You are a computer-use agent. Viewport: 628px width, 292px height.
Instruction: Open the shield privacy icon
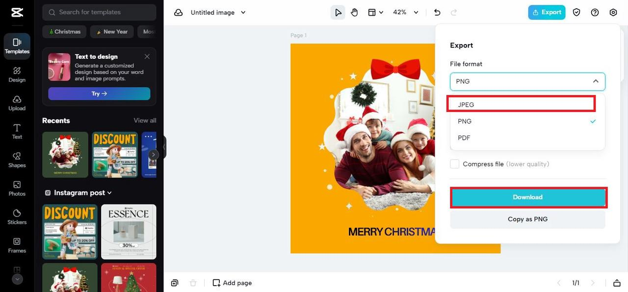coord(576,12)
